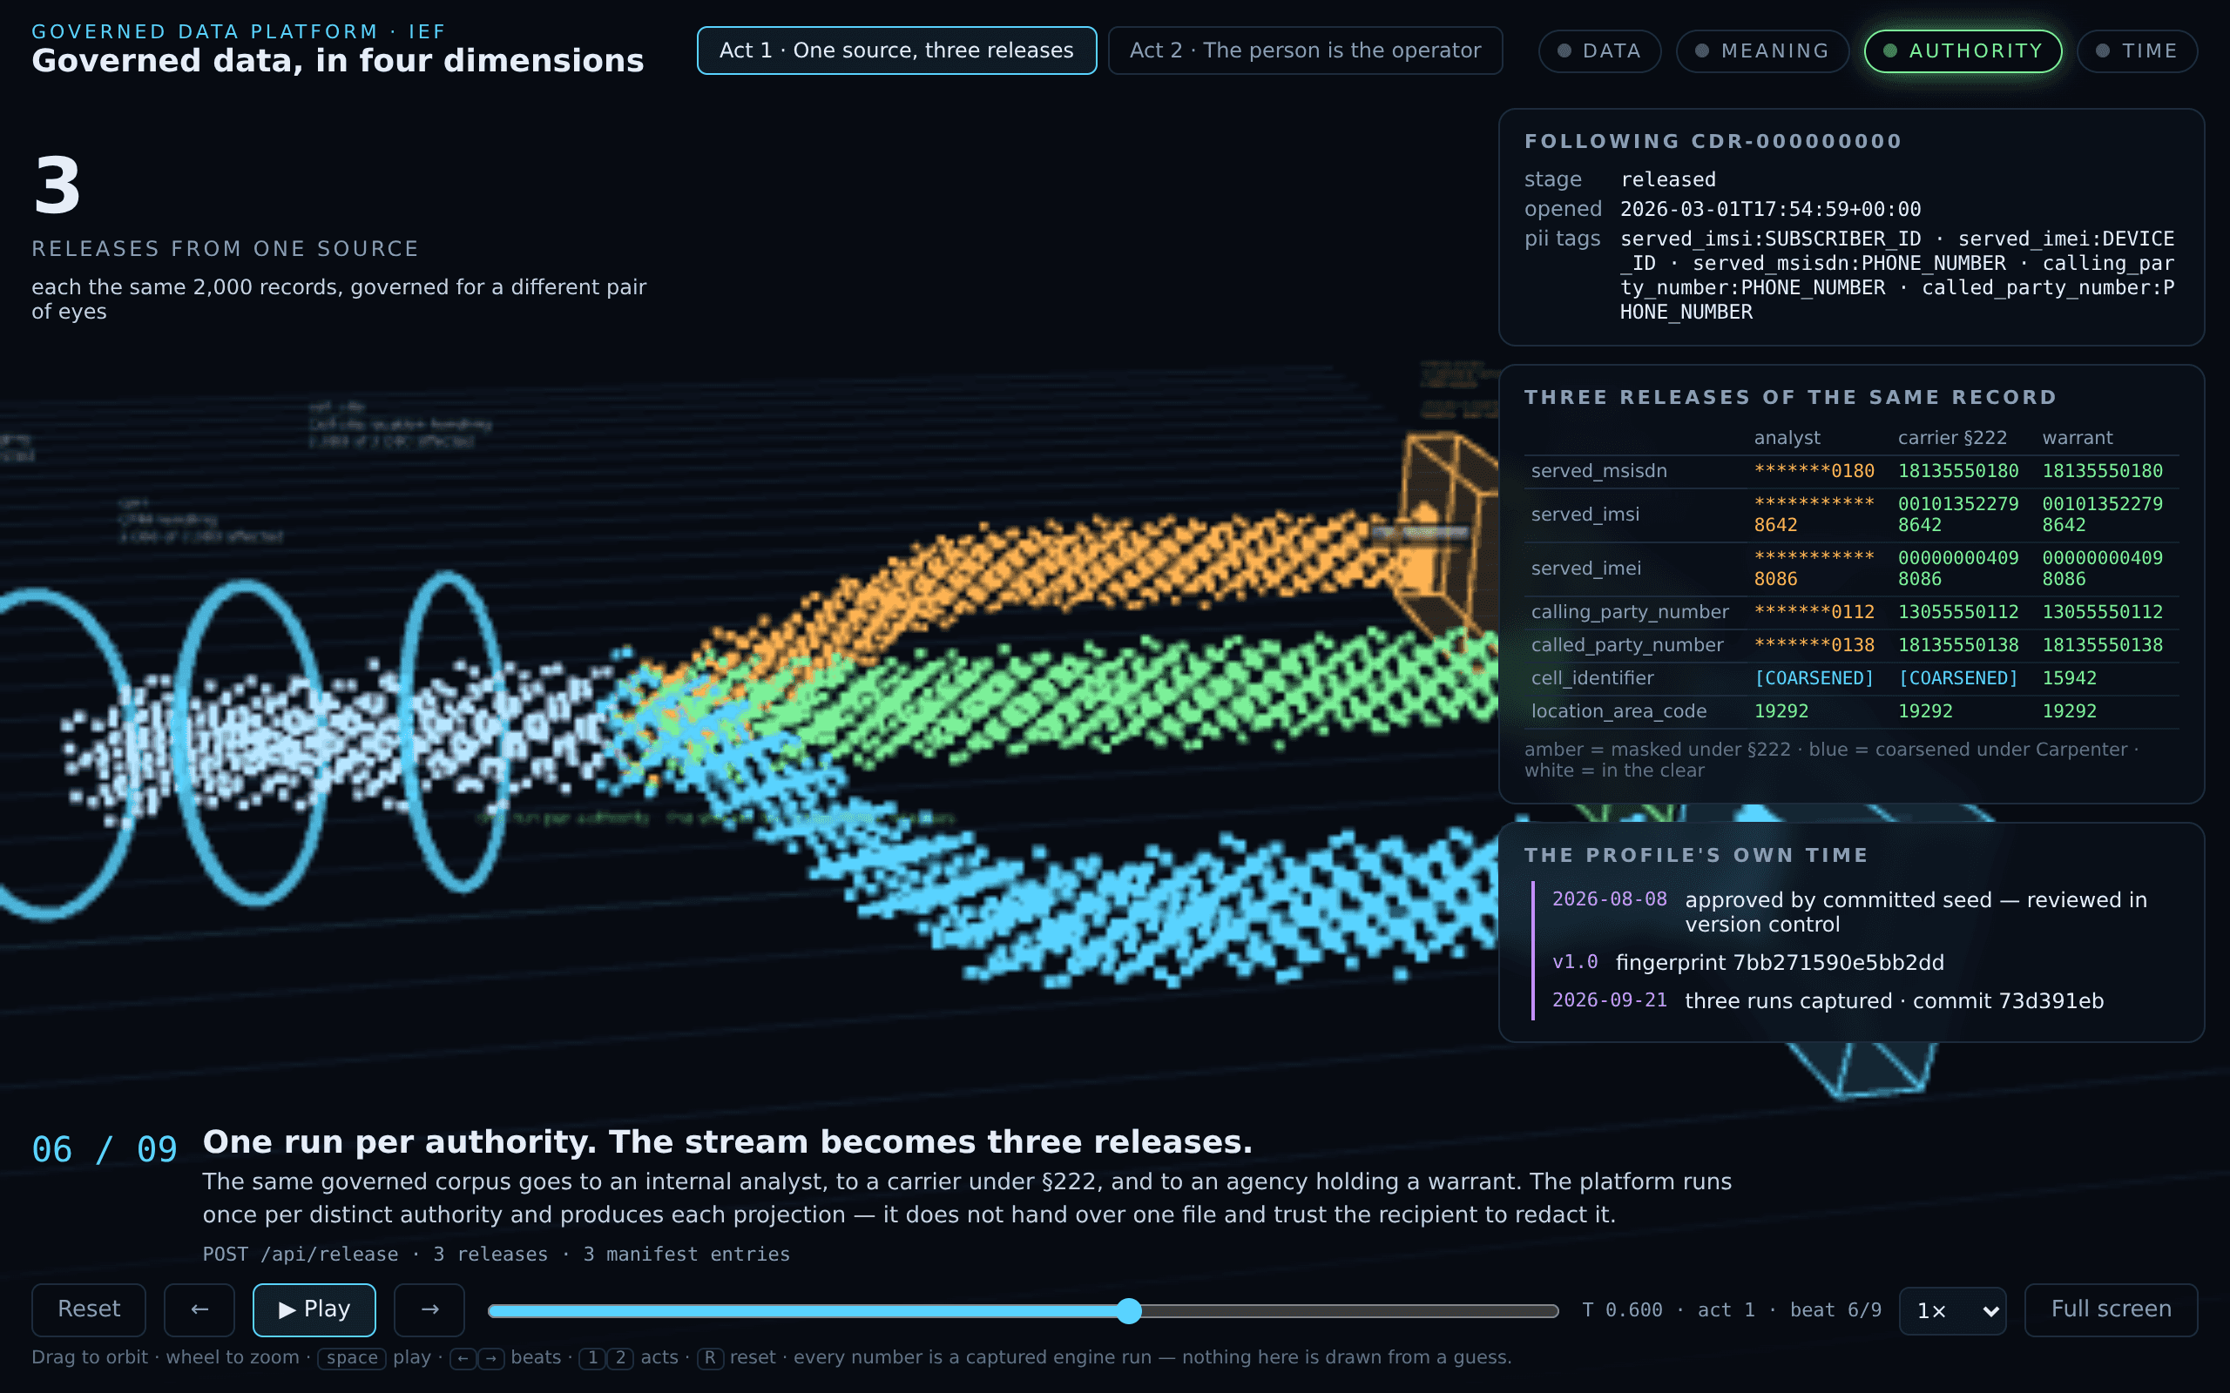Viewport: 2230px width, 1393px height.
Task: Click the 'v1.0' version marker
Action: click(x=1574, y=963)
